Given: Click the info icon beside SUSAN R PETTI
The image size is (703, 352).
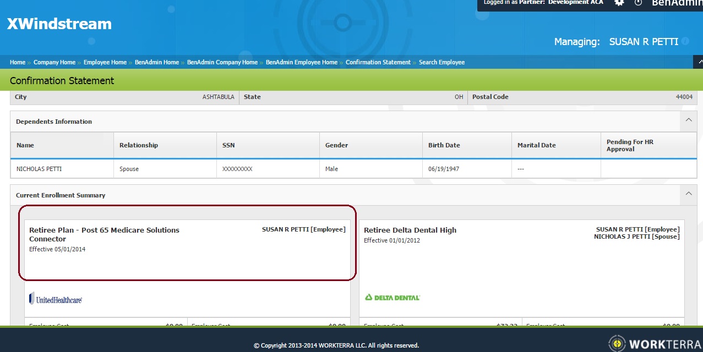Looking at the screenshot, I should click(685, 41).
